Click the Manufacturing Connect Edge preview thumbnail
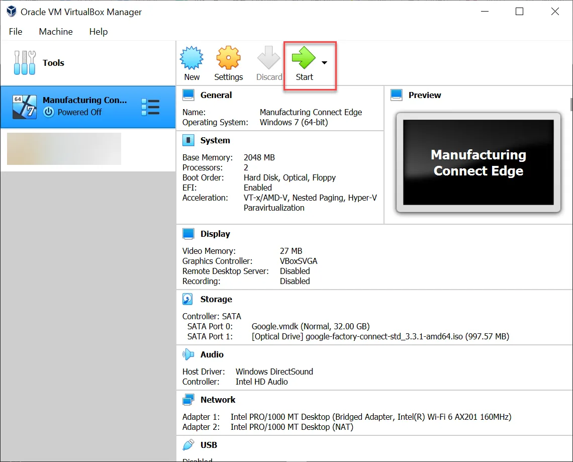 479,162
